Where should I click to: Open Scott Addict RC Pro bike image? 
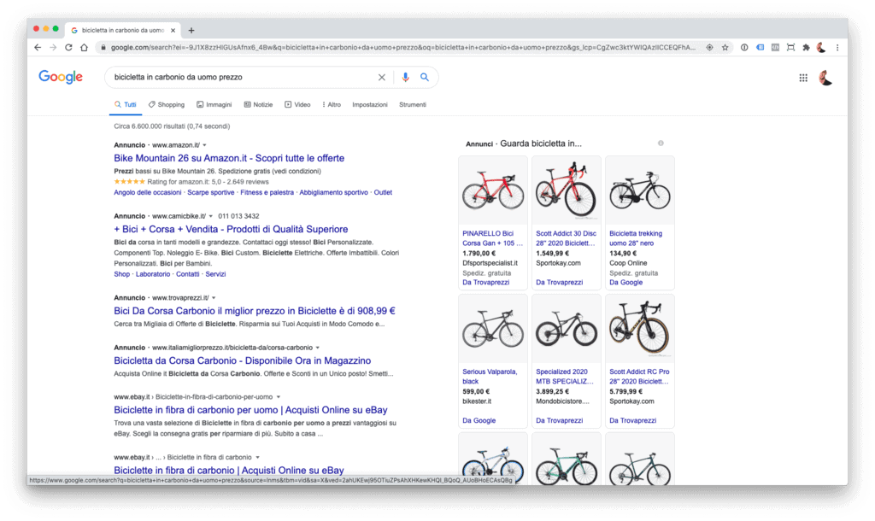639,329
